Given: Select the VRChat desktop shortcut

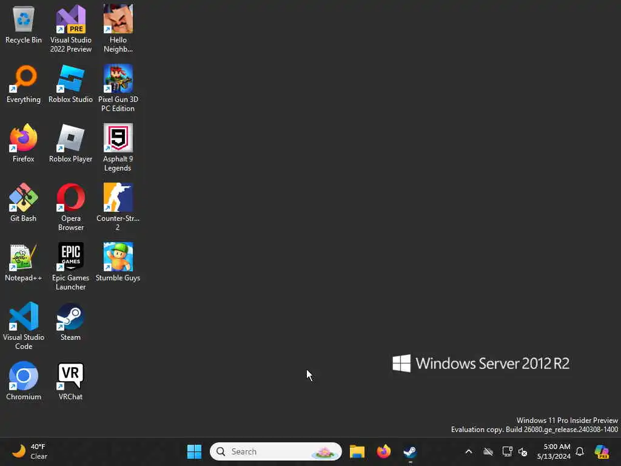Looking at the screenshot, I should (71, 381).
